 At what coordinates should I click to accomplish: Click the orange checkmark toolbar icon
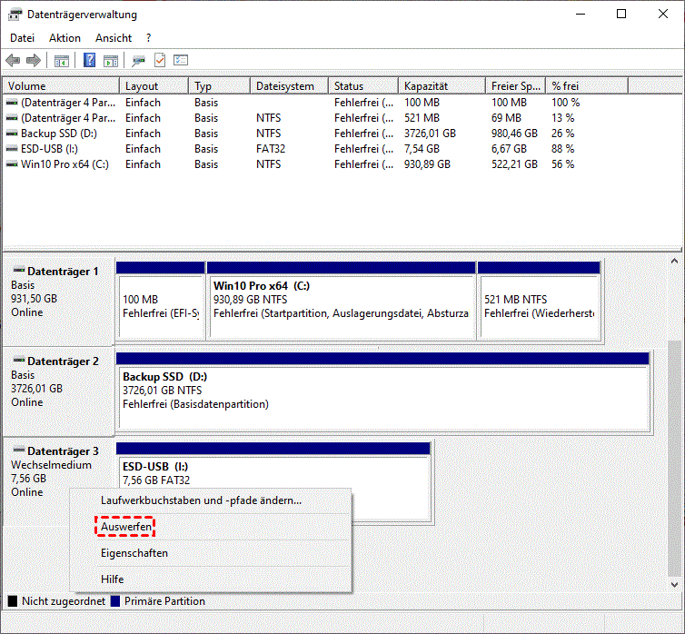click(160, 60)
